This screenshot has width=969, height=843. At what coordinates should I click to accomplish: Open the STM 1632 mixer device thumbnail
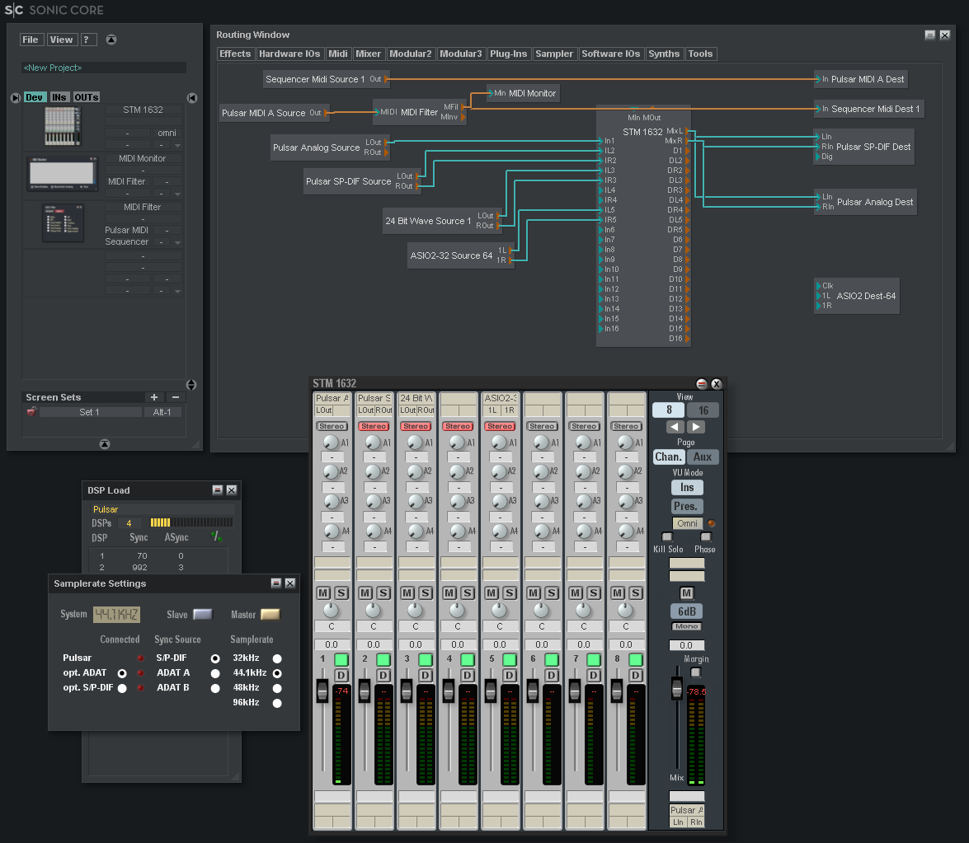click(63, 126)
